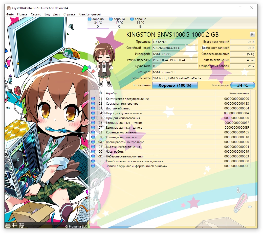
Task: Click status icon of attribute 0F row
Action: point(93,166)
